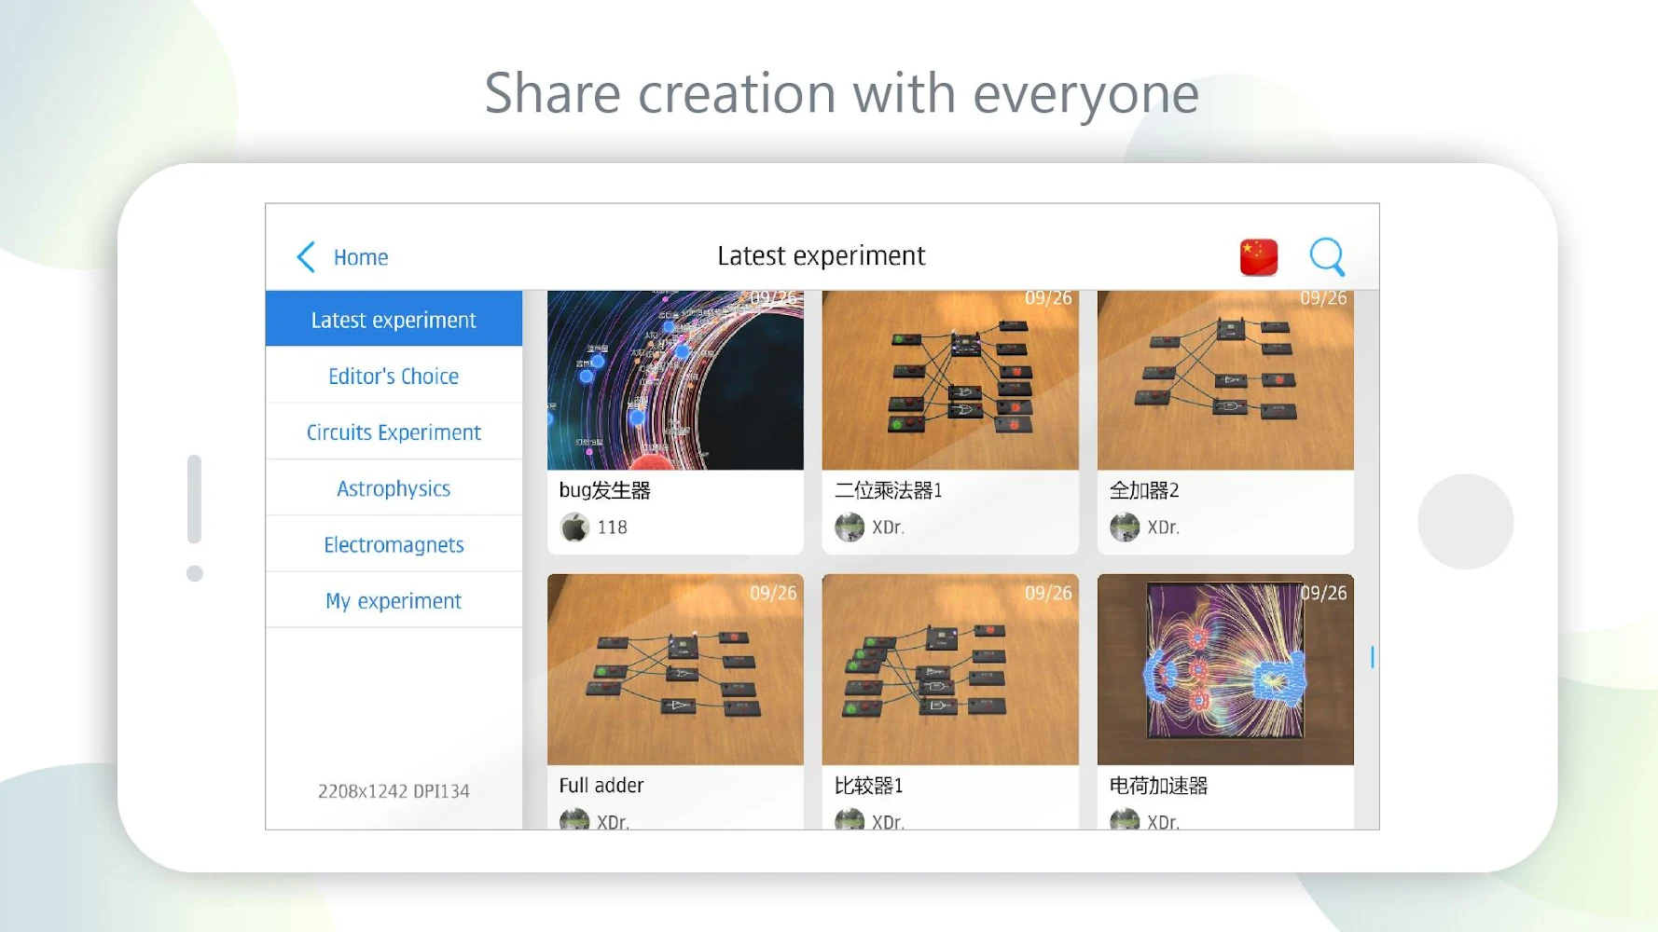The height and width of the screenshot is (932, 1658).
Task: Tap the China flag language icon
Action: tap(1259, 257)
